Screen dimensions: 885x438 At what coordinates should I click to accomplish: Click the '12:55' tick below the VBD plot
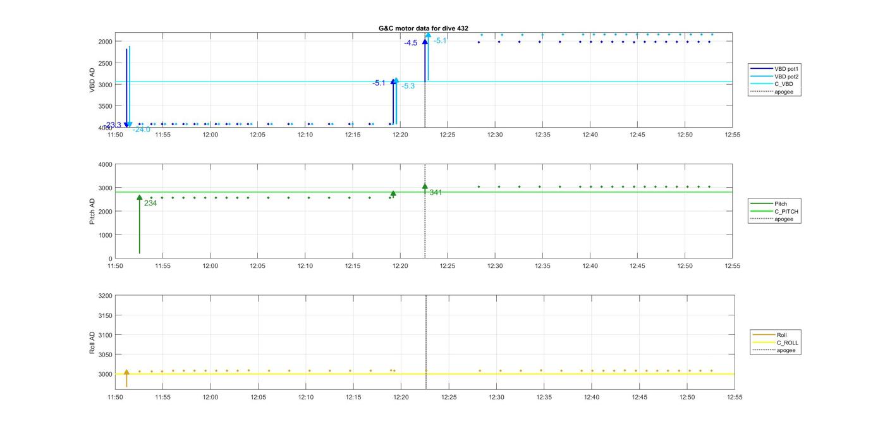733,135
